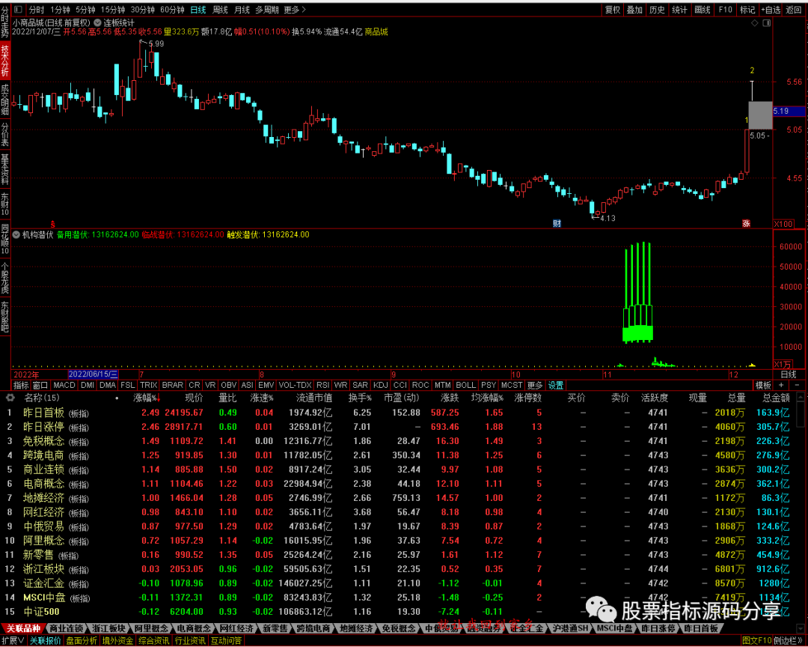808x647 pixels.
Task: Click the 返回 back button
Action: (794, 10)
